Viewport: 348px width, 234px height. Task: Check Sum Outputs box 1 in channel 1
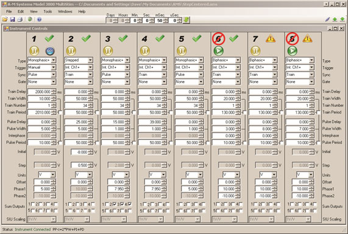(34, 204)
